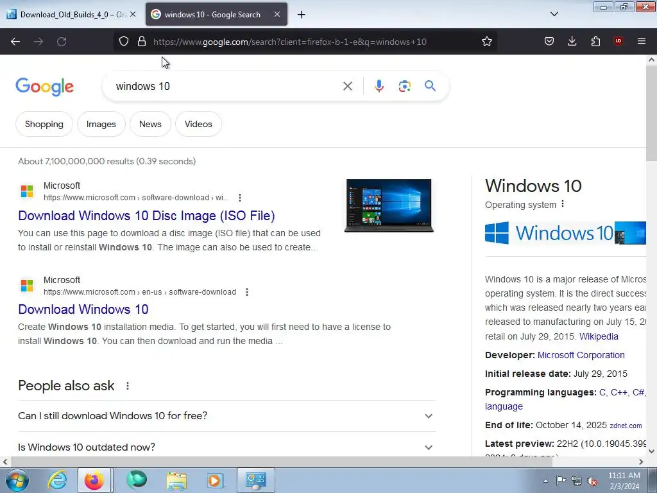Screen dimensions: 657x493
Task: Open the list all tabs dropdown
Action: [x=554, y=14]
